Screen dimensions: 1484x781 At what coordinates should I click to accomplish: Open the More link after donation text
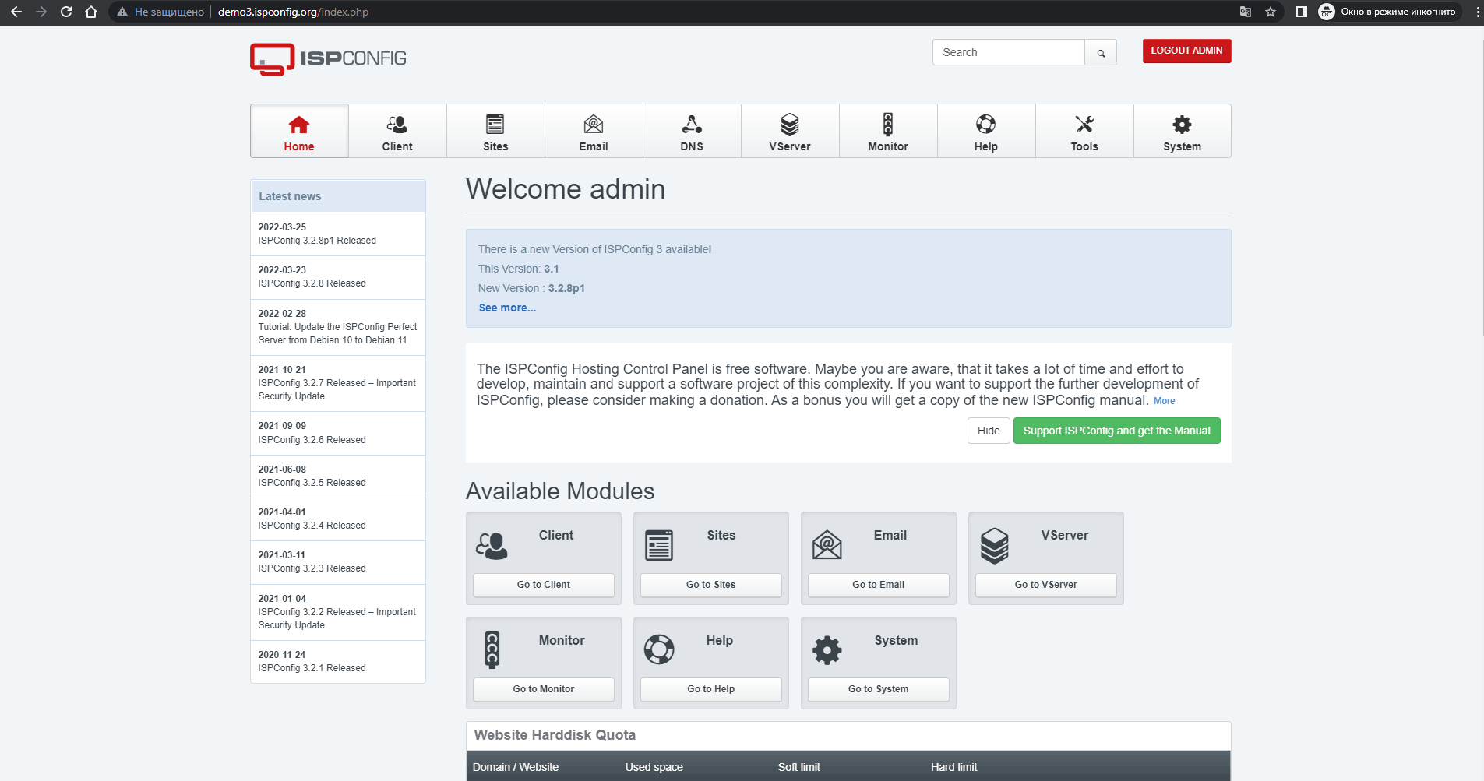coord(1164,401)
